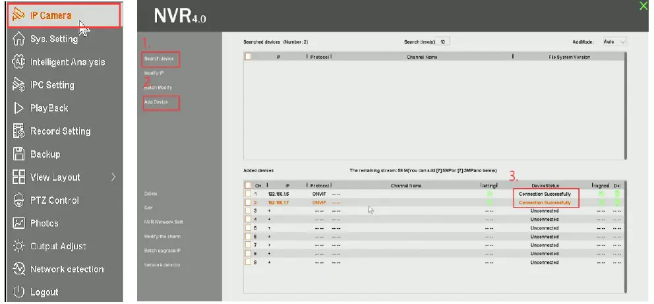The height and width of the screenshot is (304, 654).
Task: Expand the View Layout submenu arrow
Action: tap(113, 177)
